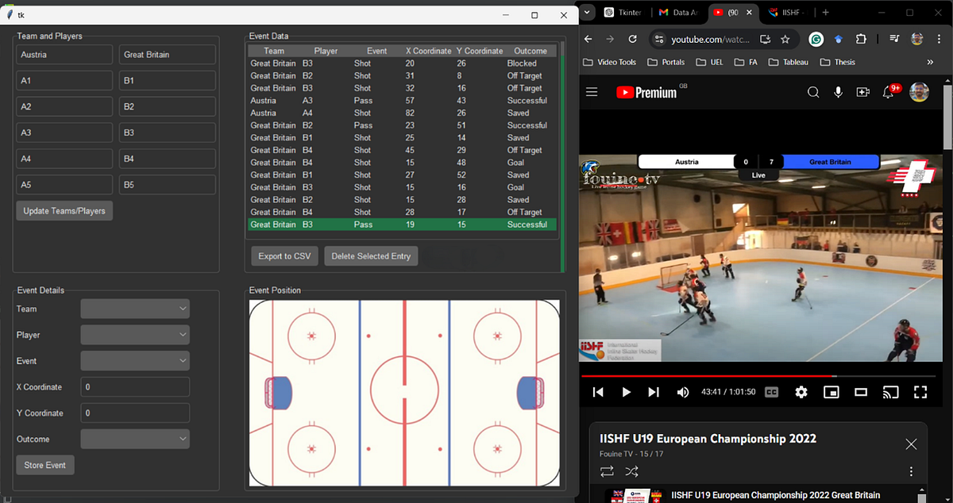Open the Player dropdown in Event Details
Viewport: 953px width, 503px height.
pyautogui.click(x=135, y=335)
